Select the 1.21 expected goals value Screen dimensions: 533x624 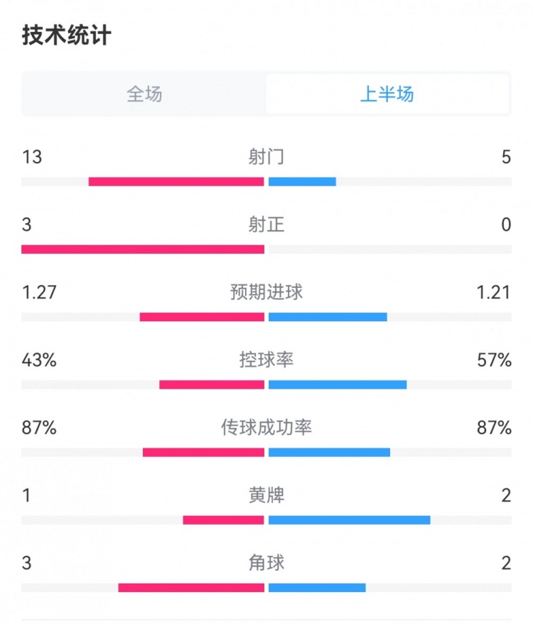494,292
